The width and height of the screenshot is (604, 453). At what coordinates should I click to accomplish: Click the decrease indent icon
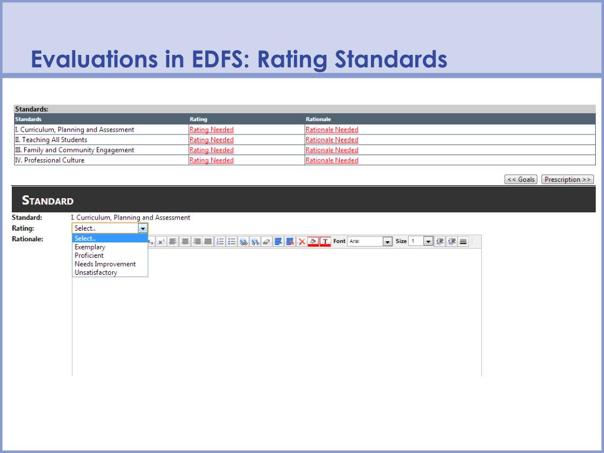coord(451,241)
